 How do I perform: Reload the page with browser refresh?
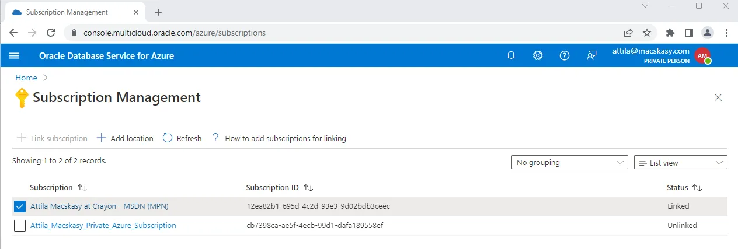[51, 33]
